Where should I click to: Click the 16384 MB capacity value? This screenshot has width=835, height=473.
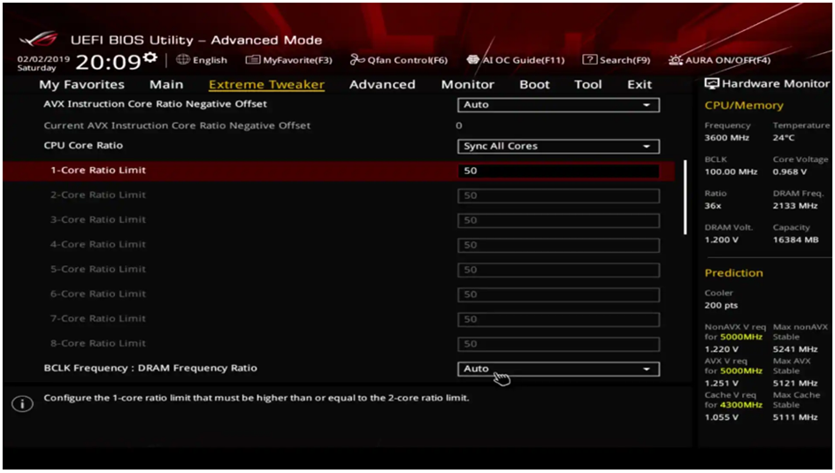pos(795,240)
